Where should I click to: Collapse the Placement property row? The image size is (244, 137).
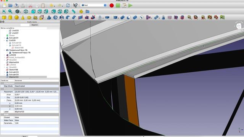pos(2,92)
